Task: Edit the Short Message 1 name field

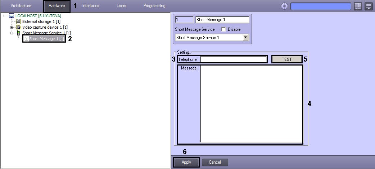Action: click(x=222, y=20)
